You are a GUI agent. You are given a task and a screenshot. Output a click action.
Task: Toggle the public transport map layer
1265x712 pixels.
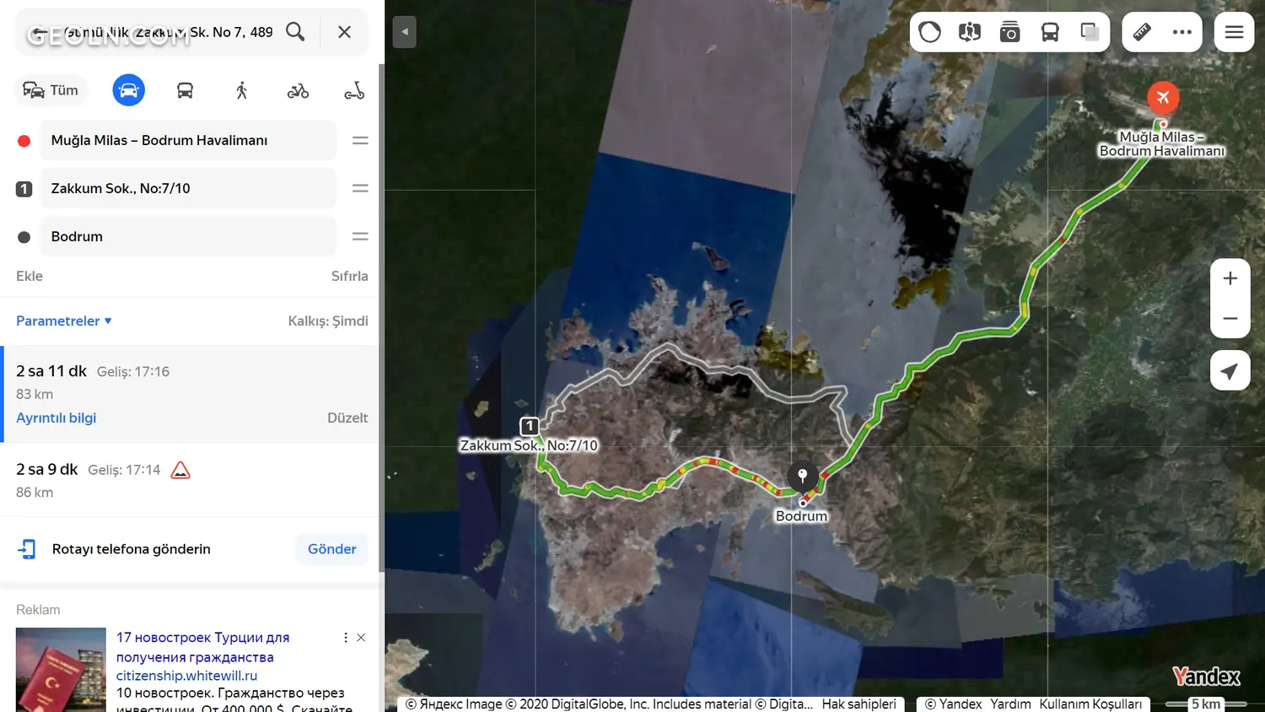[1050, 32]
